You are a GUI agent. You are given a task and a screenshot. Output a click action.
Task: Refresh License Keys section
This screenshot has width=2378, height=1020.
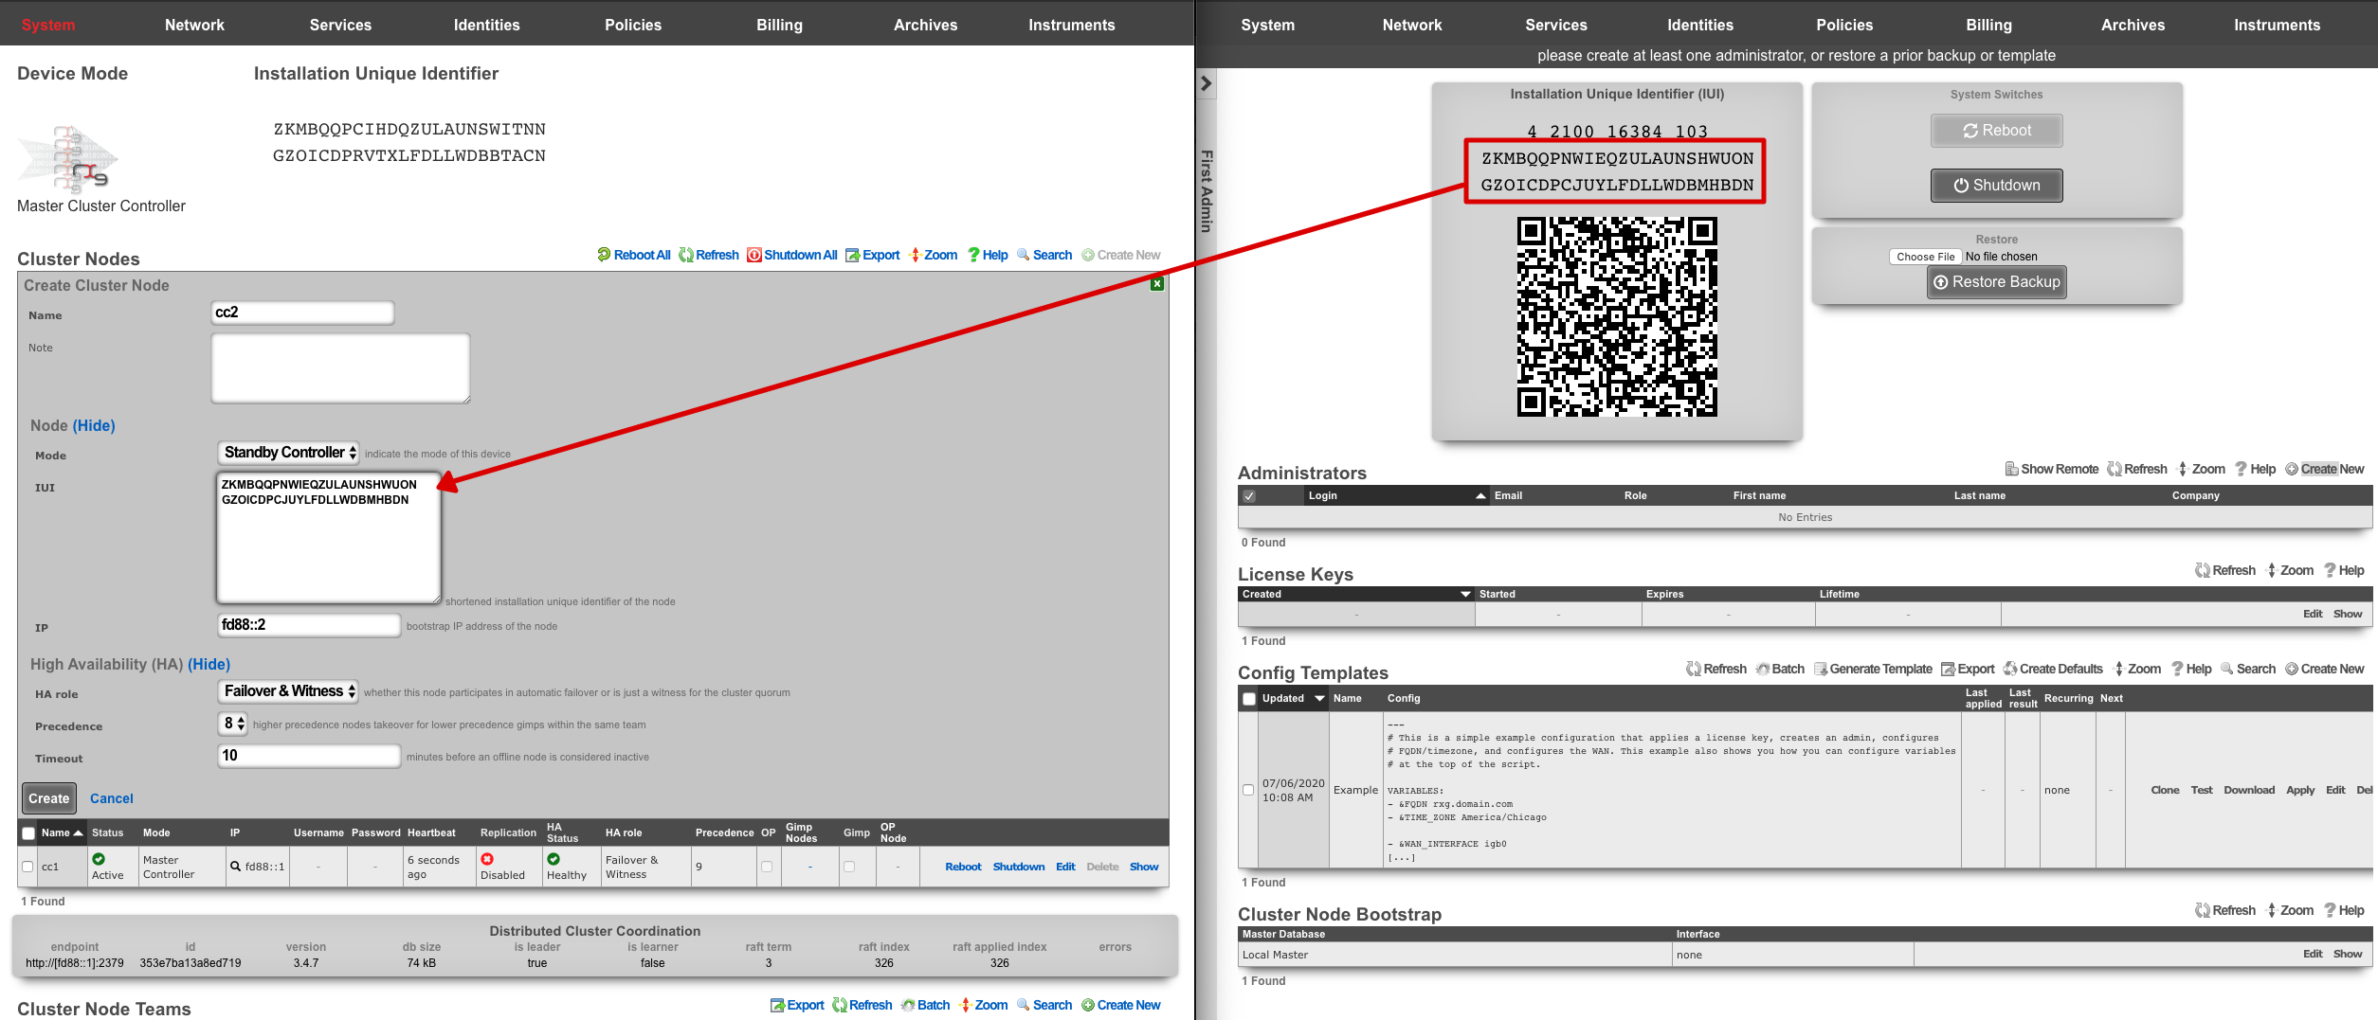click(x=2224, y=570)
